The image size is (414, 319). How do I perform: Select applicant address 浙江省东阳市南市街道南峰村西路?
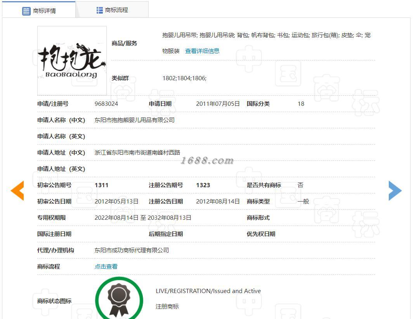tap(137, 152)
